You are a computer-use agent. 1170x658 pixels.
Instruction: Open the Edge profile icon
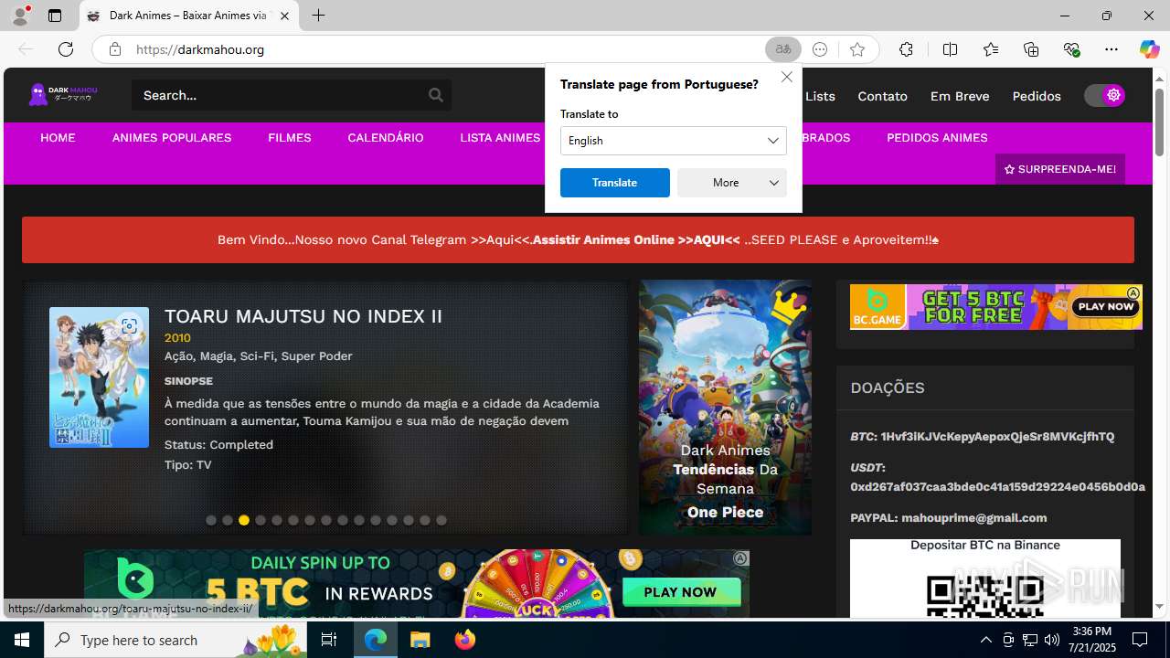20,16
